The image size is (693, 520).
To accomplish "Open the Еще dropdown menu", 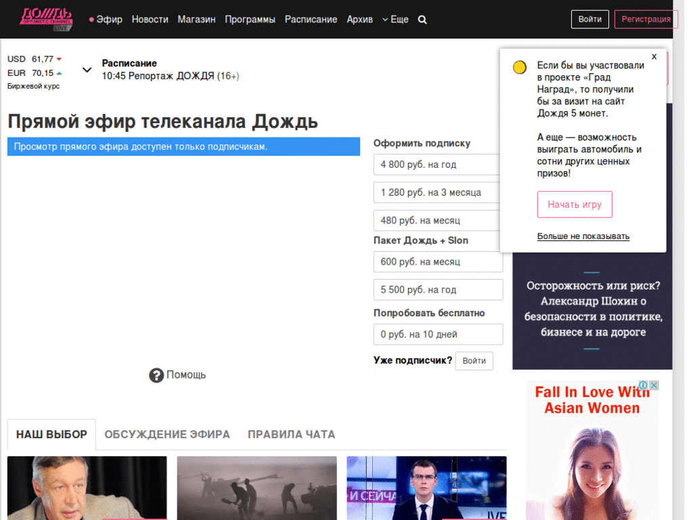I will pyautogui.click(x=395, y=20).
